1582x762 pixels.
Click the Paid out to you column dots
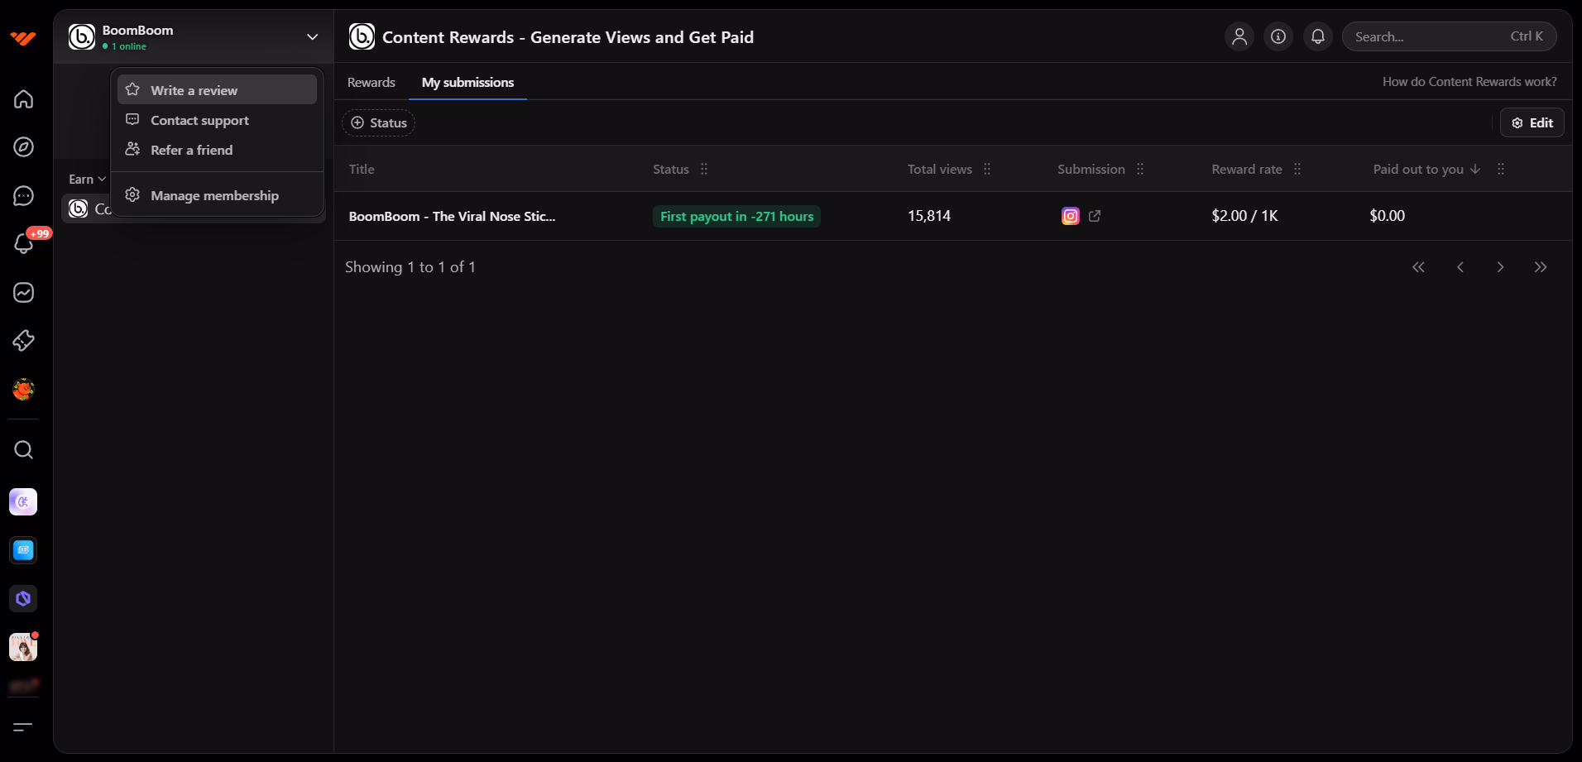(x=1501, y=169)
